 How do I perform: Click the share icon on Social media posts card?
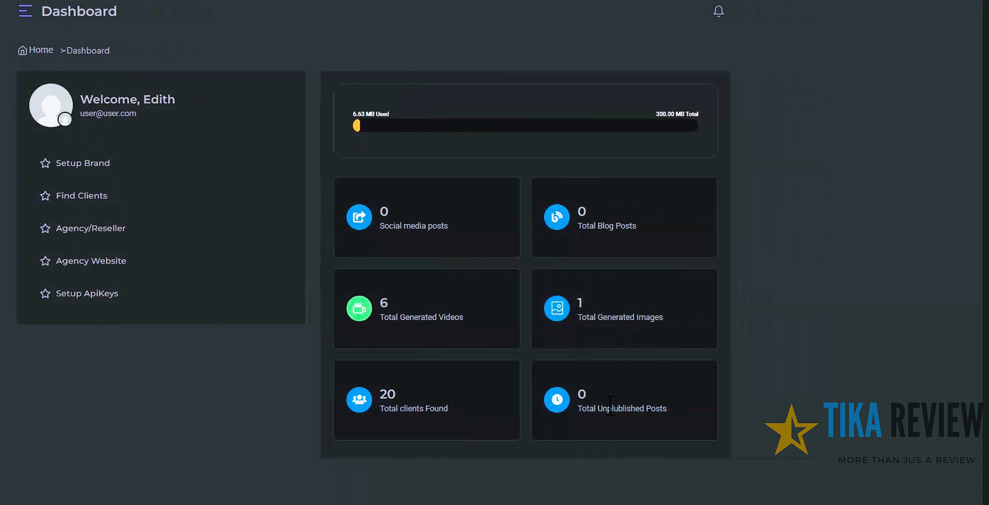coord(359,217)
